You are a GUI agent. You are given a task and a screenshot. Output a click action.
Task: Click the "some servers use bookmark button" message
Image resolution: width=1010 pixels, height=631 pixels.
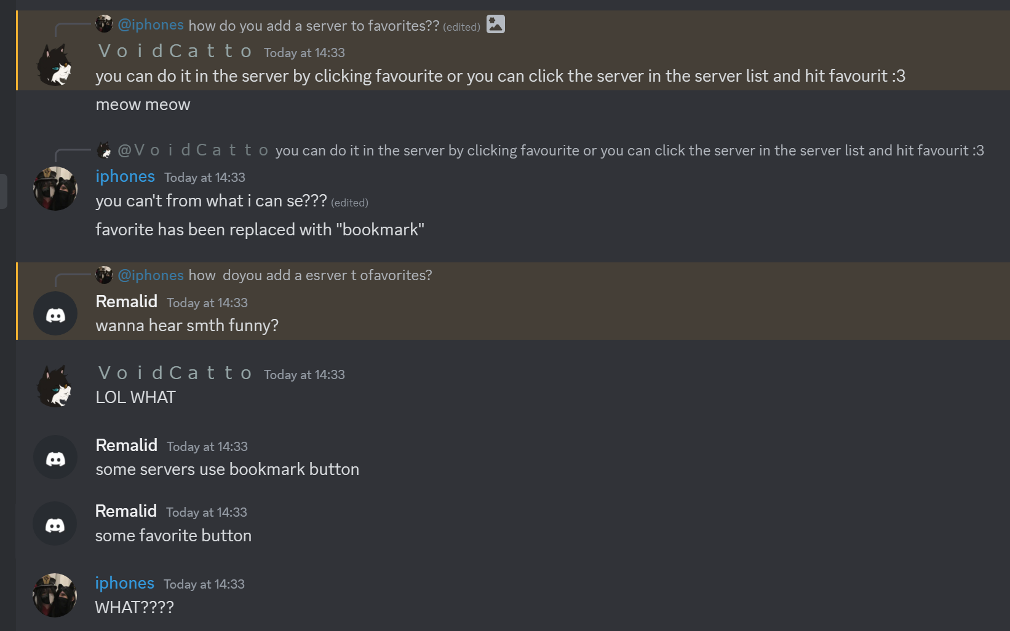coord(228,469)
